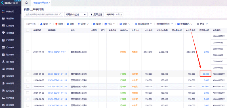This screenshot has width=227, height=108.
Task: Click invoiced amount 150.000 in row XSCK-202401-01116
Action: point(205,87)
